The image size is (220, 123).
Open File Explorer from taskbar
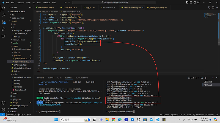pos(107,120)
